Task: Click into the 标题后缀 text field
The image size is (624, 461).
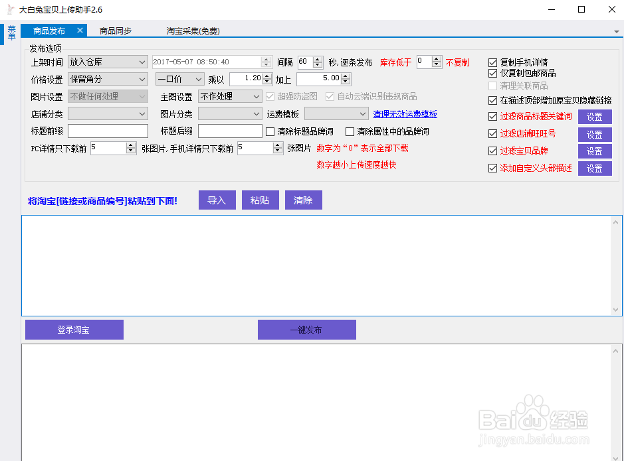Action: [230, 131]
